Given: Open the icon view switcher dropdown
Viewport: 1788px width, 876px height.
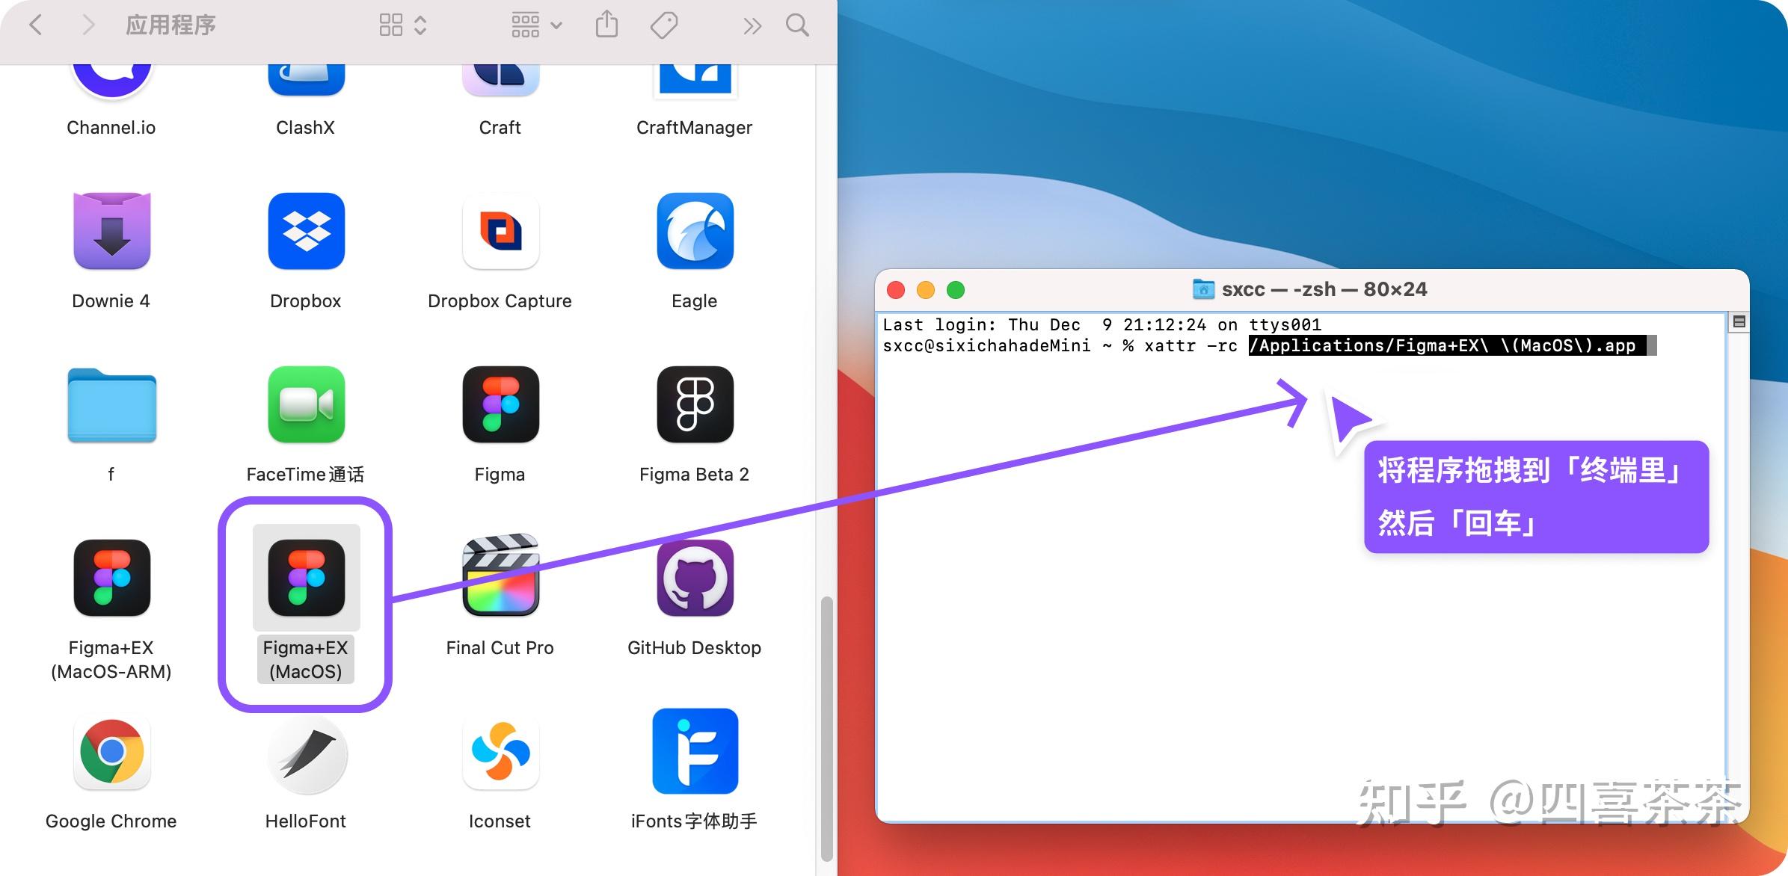Looking at the screenshot, I should pos(402,25).
